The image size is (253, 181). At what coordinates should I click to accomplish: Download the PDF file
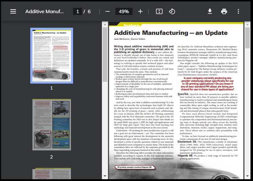click(x=210, y=11)
